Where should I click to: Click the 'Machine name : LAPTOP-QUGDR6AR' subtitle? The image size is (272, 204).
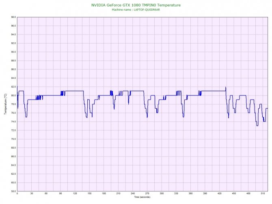click(x=136, y=10)
